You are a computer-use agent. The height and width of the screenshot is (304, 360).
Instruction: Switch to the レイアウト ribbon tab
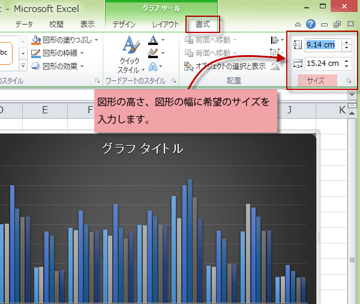166,24
